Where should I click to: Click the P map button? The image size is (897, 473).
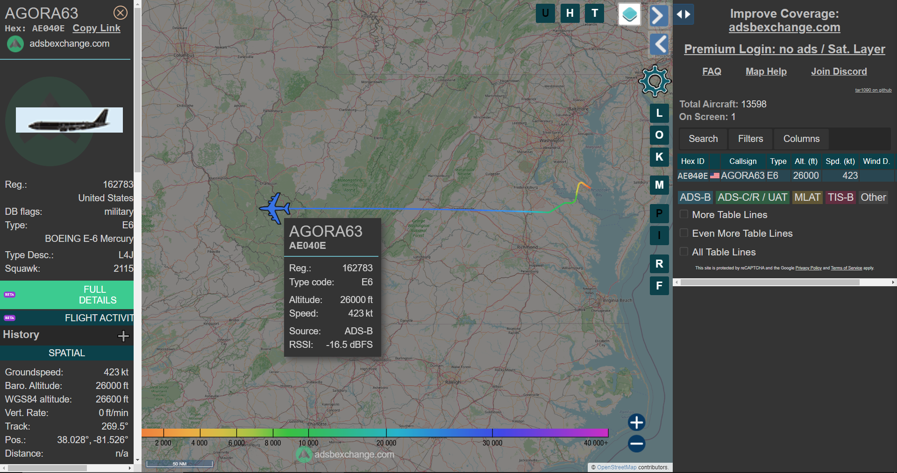pyautogui.click(x=659, y=213)
